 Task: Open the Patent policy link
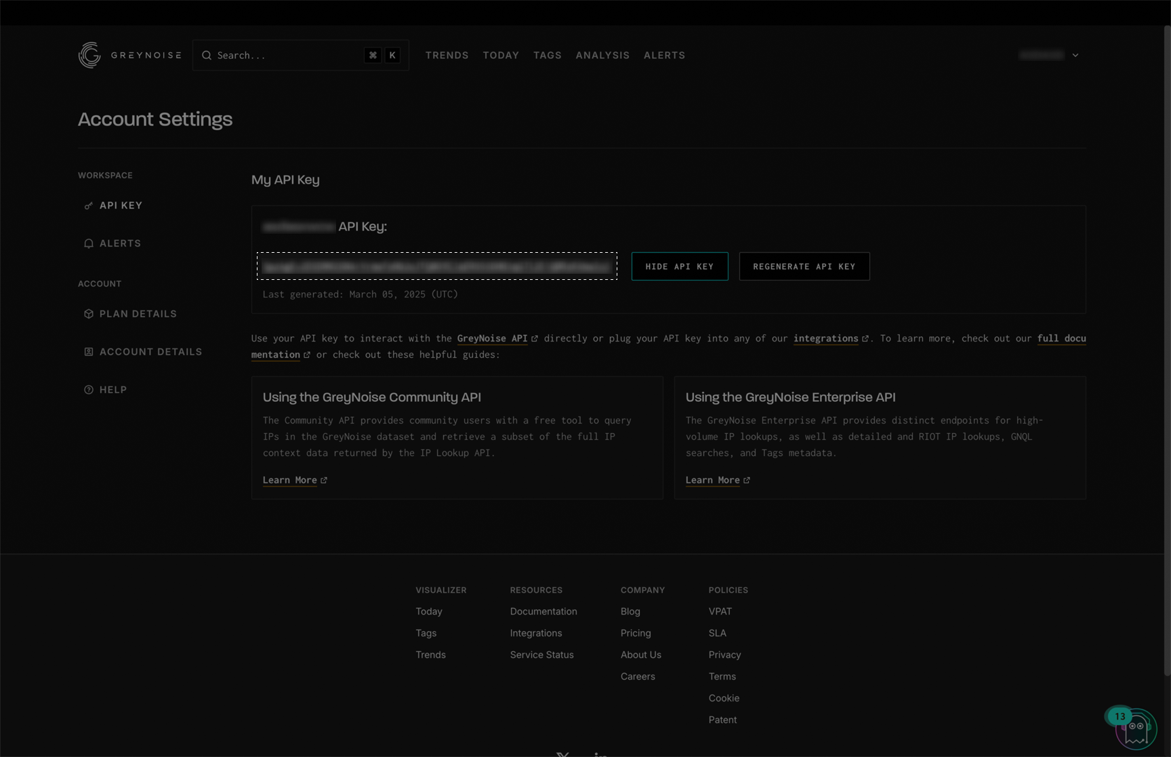pyautogui.click(x=722, y=720)
